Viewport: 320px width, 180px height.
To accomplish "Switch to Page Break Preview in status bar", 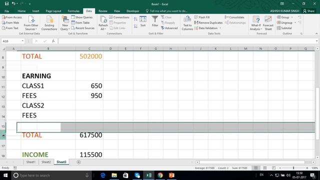I will 273,168.
